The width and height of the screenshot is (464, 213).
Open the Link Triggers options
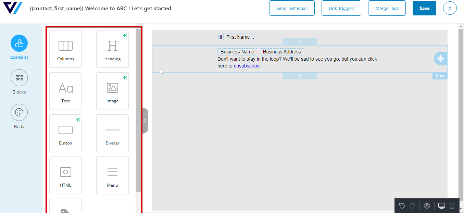pos(341,8)
